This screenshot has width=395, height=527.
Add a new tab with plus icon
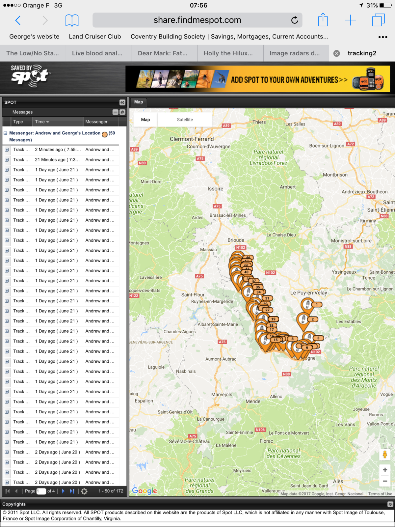tap(350, 20)
